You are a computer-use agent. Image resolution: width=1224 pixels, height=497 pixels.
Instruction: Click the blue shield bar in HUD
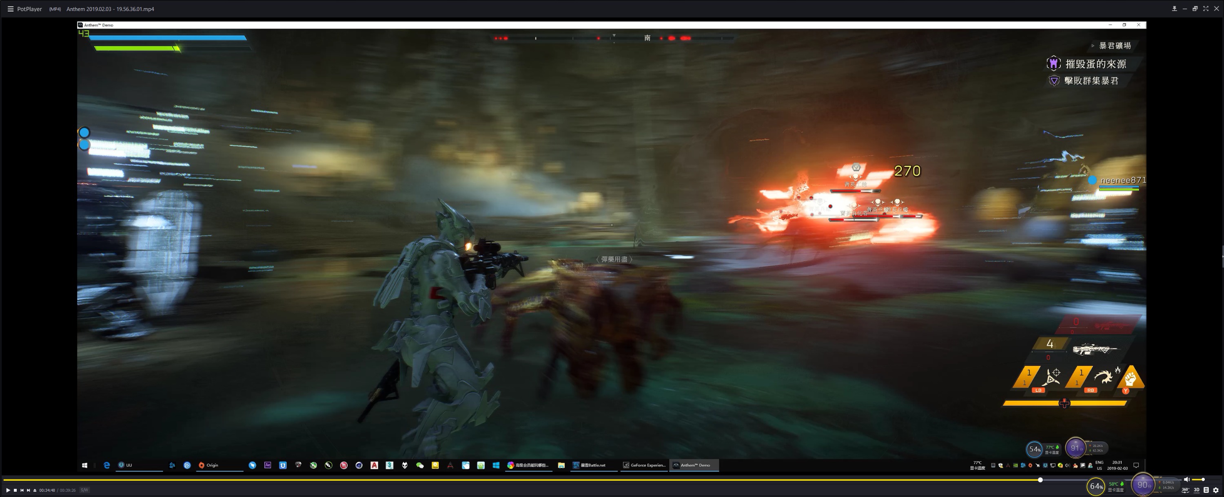coord(168,37)
